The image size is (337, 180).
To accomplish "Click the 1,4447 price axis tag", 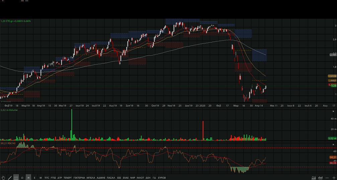I will (332, 80).
